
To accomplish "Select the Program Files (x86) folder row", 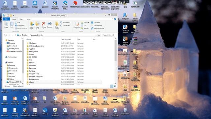I will (64, 76).
